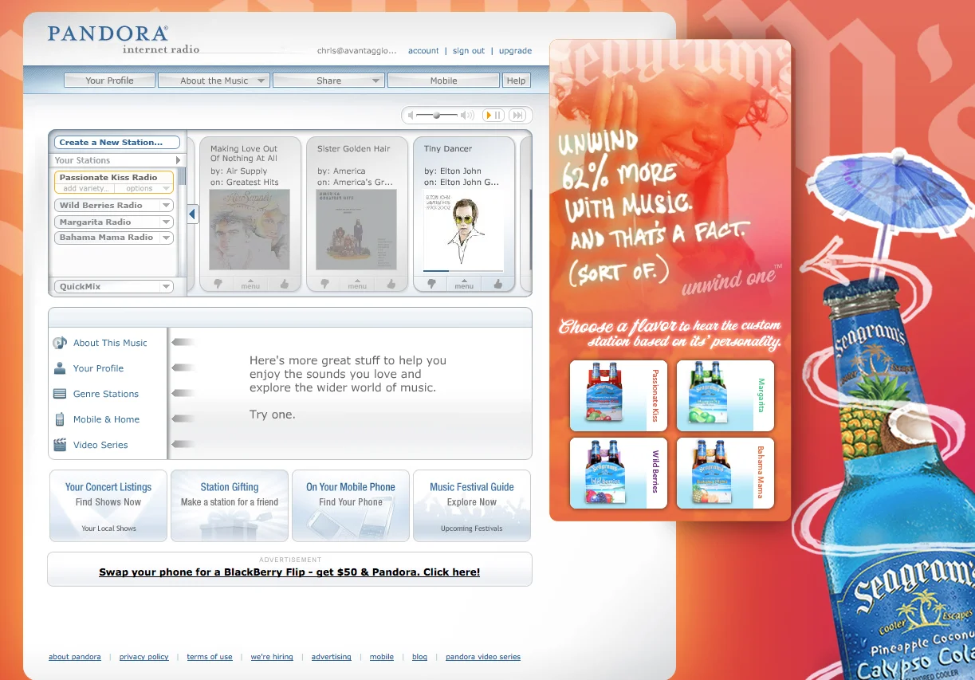Click the Genre Stations icon
Screen dimensions: 975x680
pos(60,394)
